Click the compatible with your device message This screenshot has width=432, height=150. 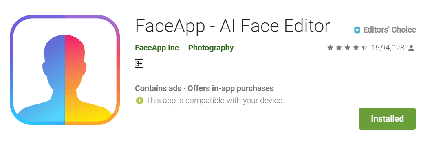215,100
